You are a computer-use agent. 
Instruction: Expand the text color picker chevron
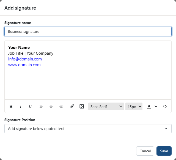156,106
